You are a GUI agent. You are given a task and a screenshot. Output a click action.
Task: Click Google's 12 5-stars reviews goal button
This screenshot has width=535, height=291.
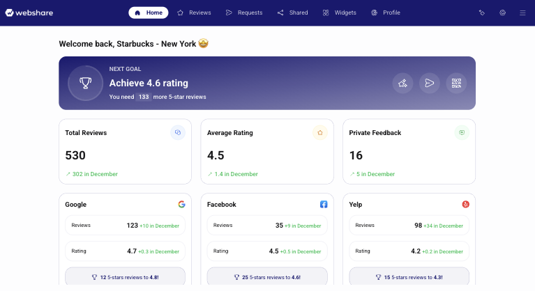pos(125,276)
